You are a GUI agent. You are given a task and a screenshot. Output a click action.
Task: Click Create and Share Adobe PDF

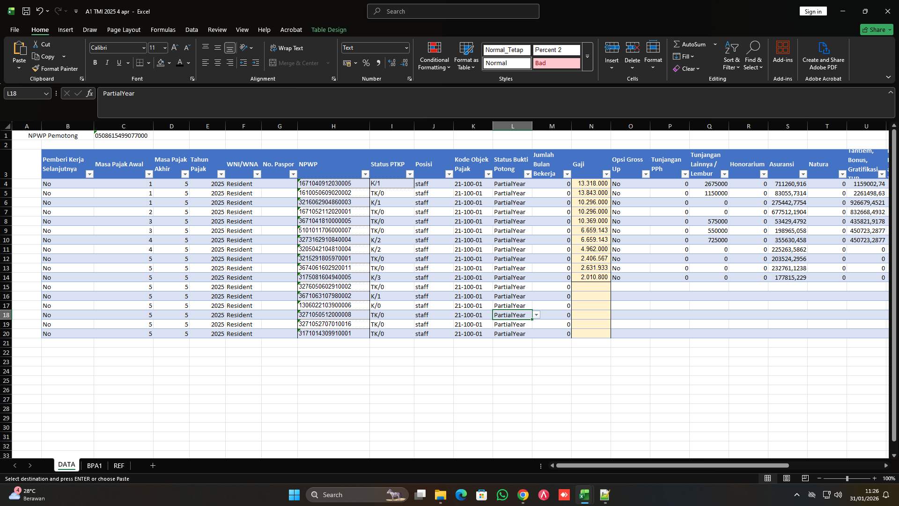pos(823,55)
